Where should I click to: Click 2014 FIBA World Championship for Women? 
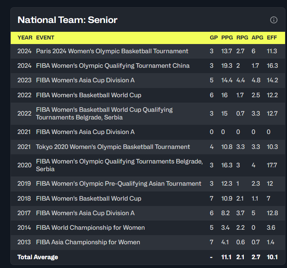pos(90,228)
